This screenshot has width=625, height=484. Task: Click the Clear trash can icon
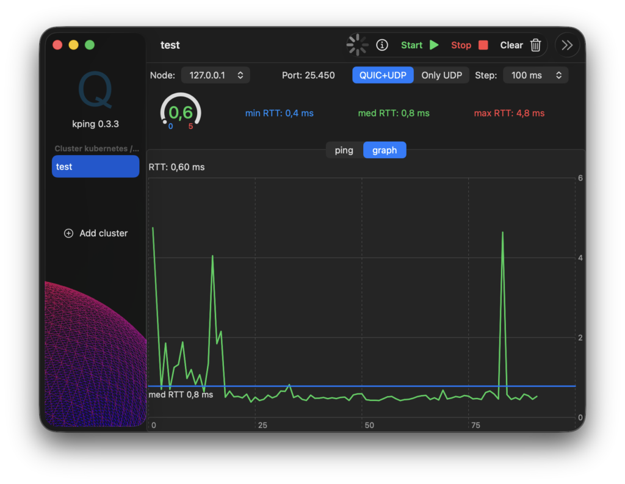tap(535, 45)
